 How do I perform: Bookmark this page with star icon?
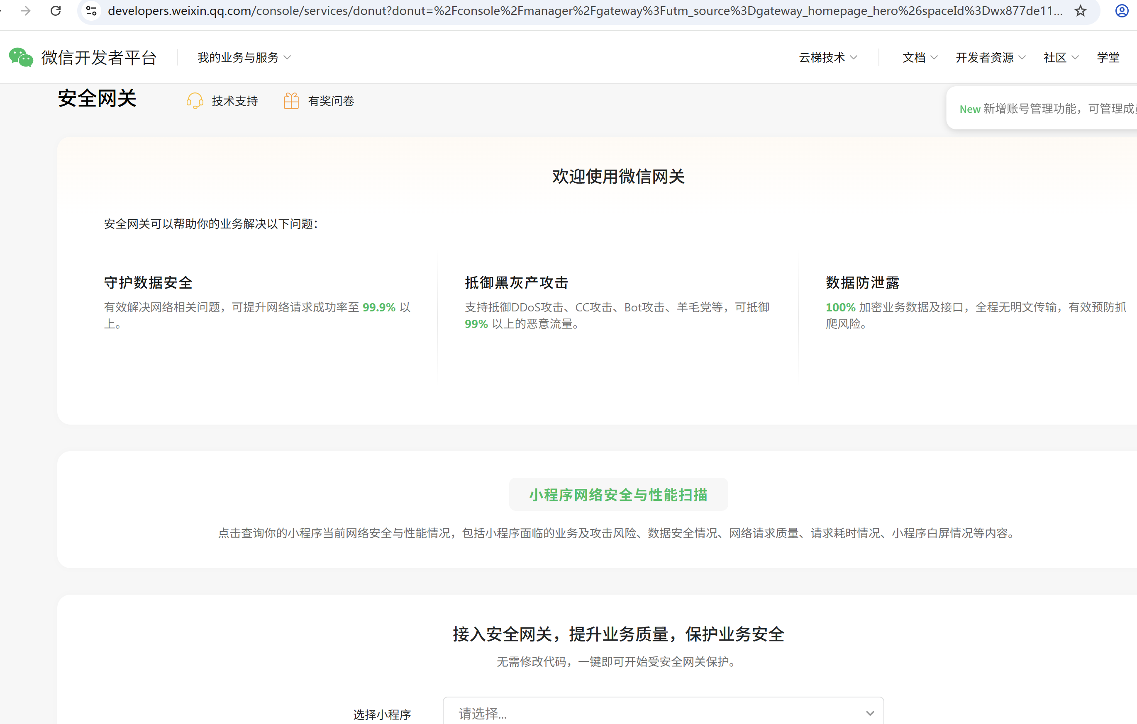pyautogui.click(x=1080, y=10)
